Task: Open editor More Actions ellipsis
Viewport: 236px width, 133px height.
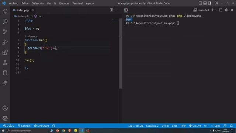Action: click(117, 10)
